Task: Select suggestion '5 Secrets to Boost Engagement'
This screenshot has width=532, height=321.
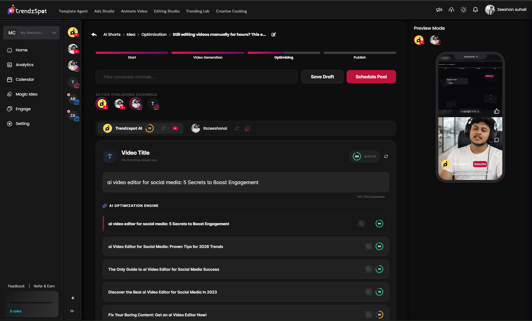Action: point(246,224)
